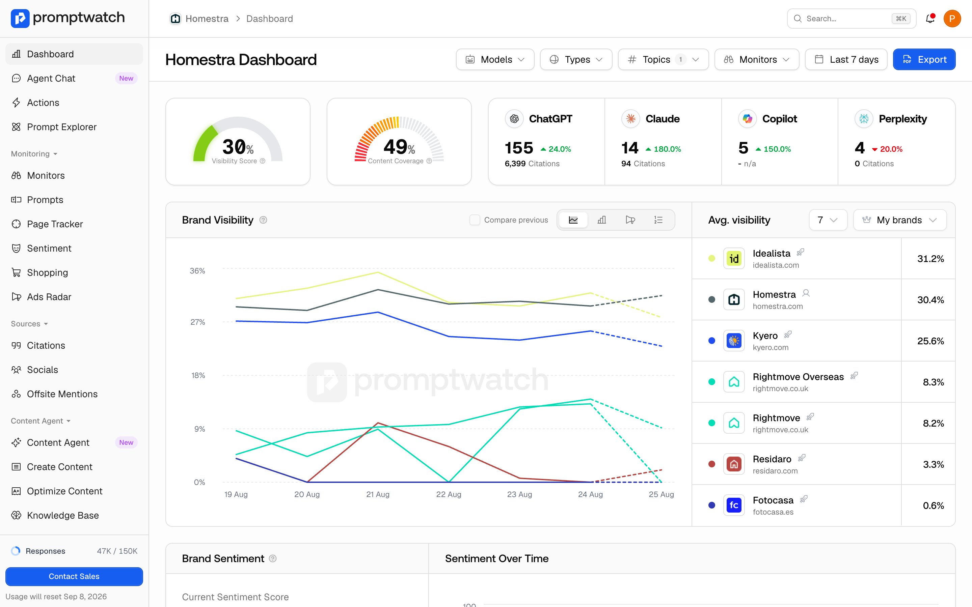Open the brand count 7 dropdown
The image size is (972, 607).
pyautogui.click(x=828, y=220)
